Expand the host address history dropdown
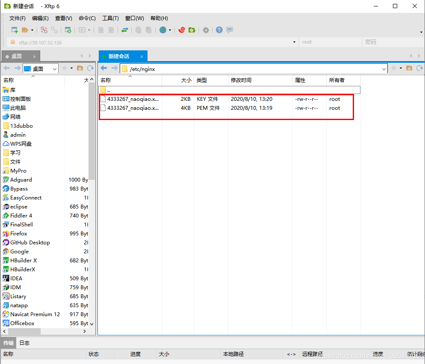The image size is (425, 364). [x=294, y=42]
